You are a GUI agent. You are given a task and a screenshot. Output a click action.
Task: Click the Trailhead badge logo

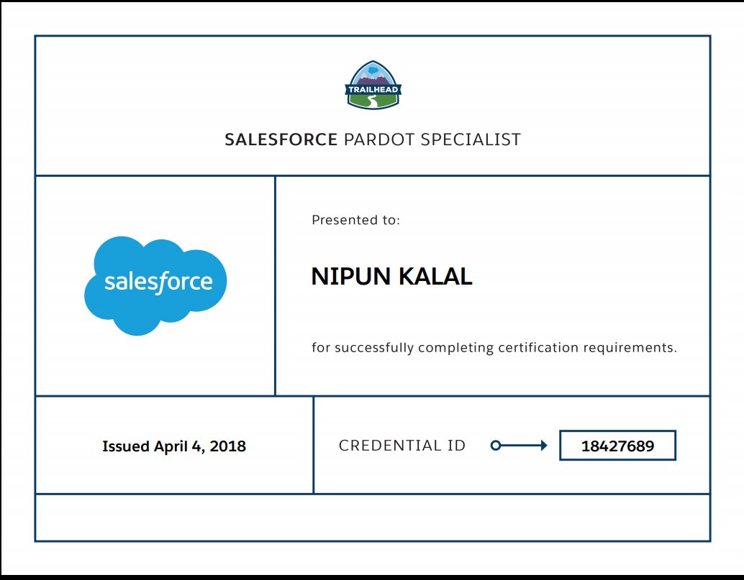click(373, 86)
